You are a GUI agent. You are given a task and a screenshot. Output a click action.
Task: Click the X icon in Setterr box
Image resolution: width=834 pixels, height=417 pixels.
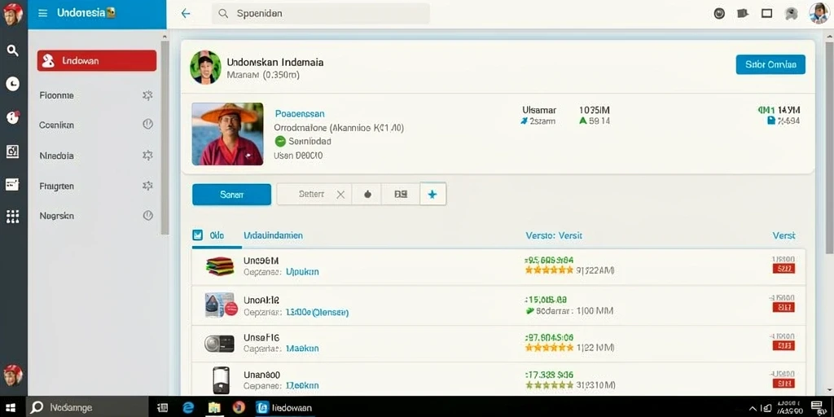pyautogui.click(x=341, y=195)
